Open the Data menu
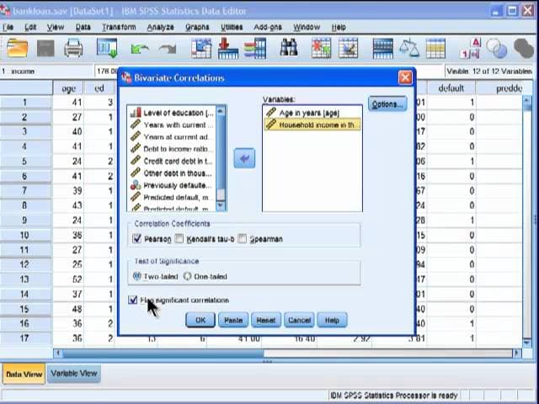Screen dimensions: 539x404 83,27
